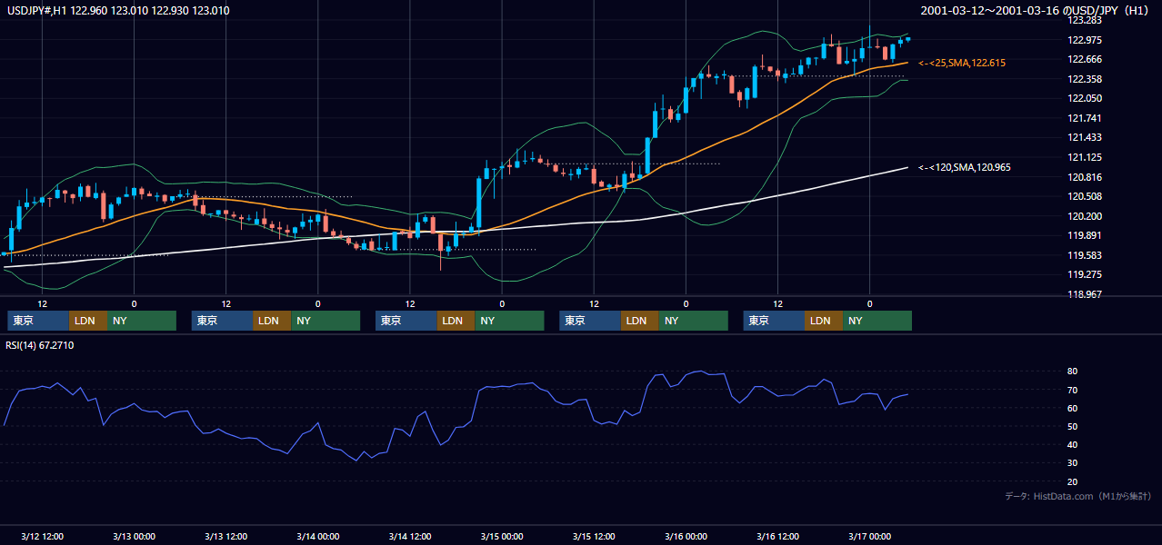
Task: Click the first NY session block
Action: [x=142, y=321]
